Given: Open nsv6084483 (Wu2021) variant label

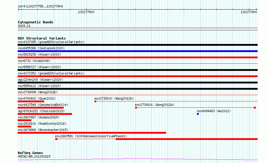Looking at the screenshot, I should (x=214, y=111).
